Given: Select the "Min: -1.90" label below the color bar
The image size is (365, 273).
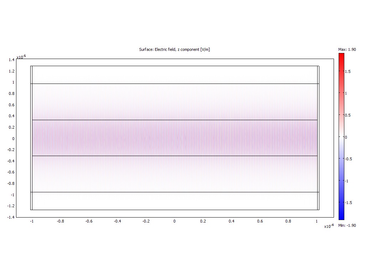Looking at the screenshot, I should click(x=347, y=225).
